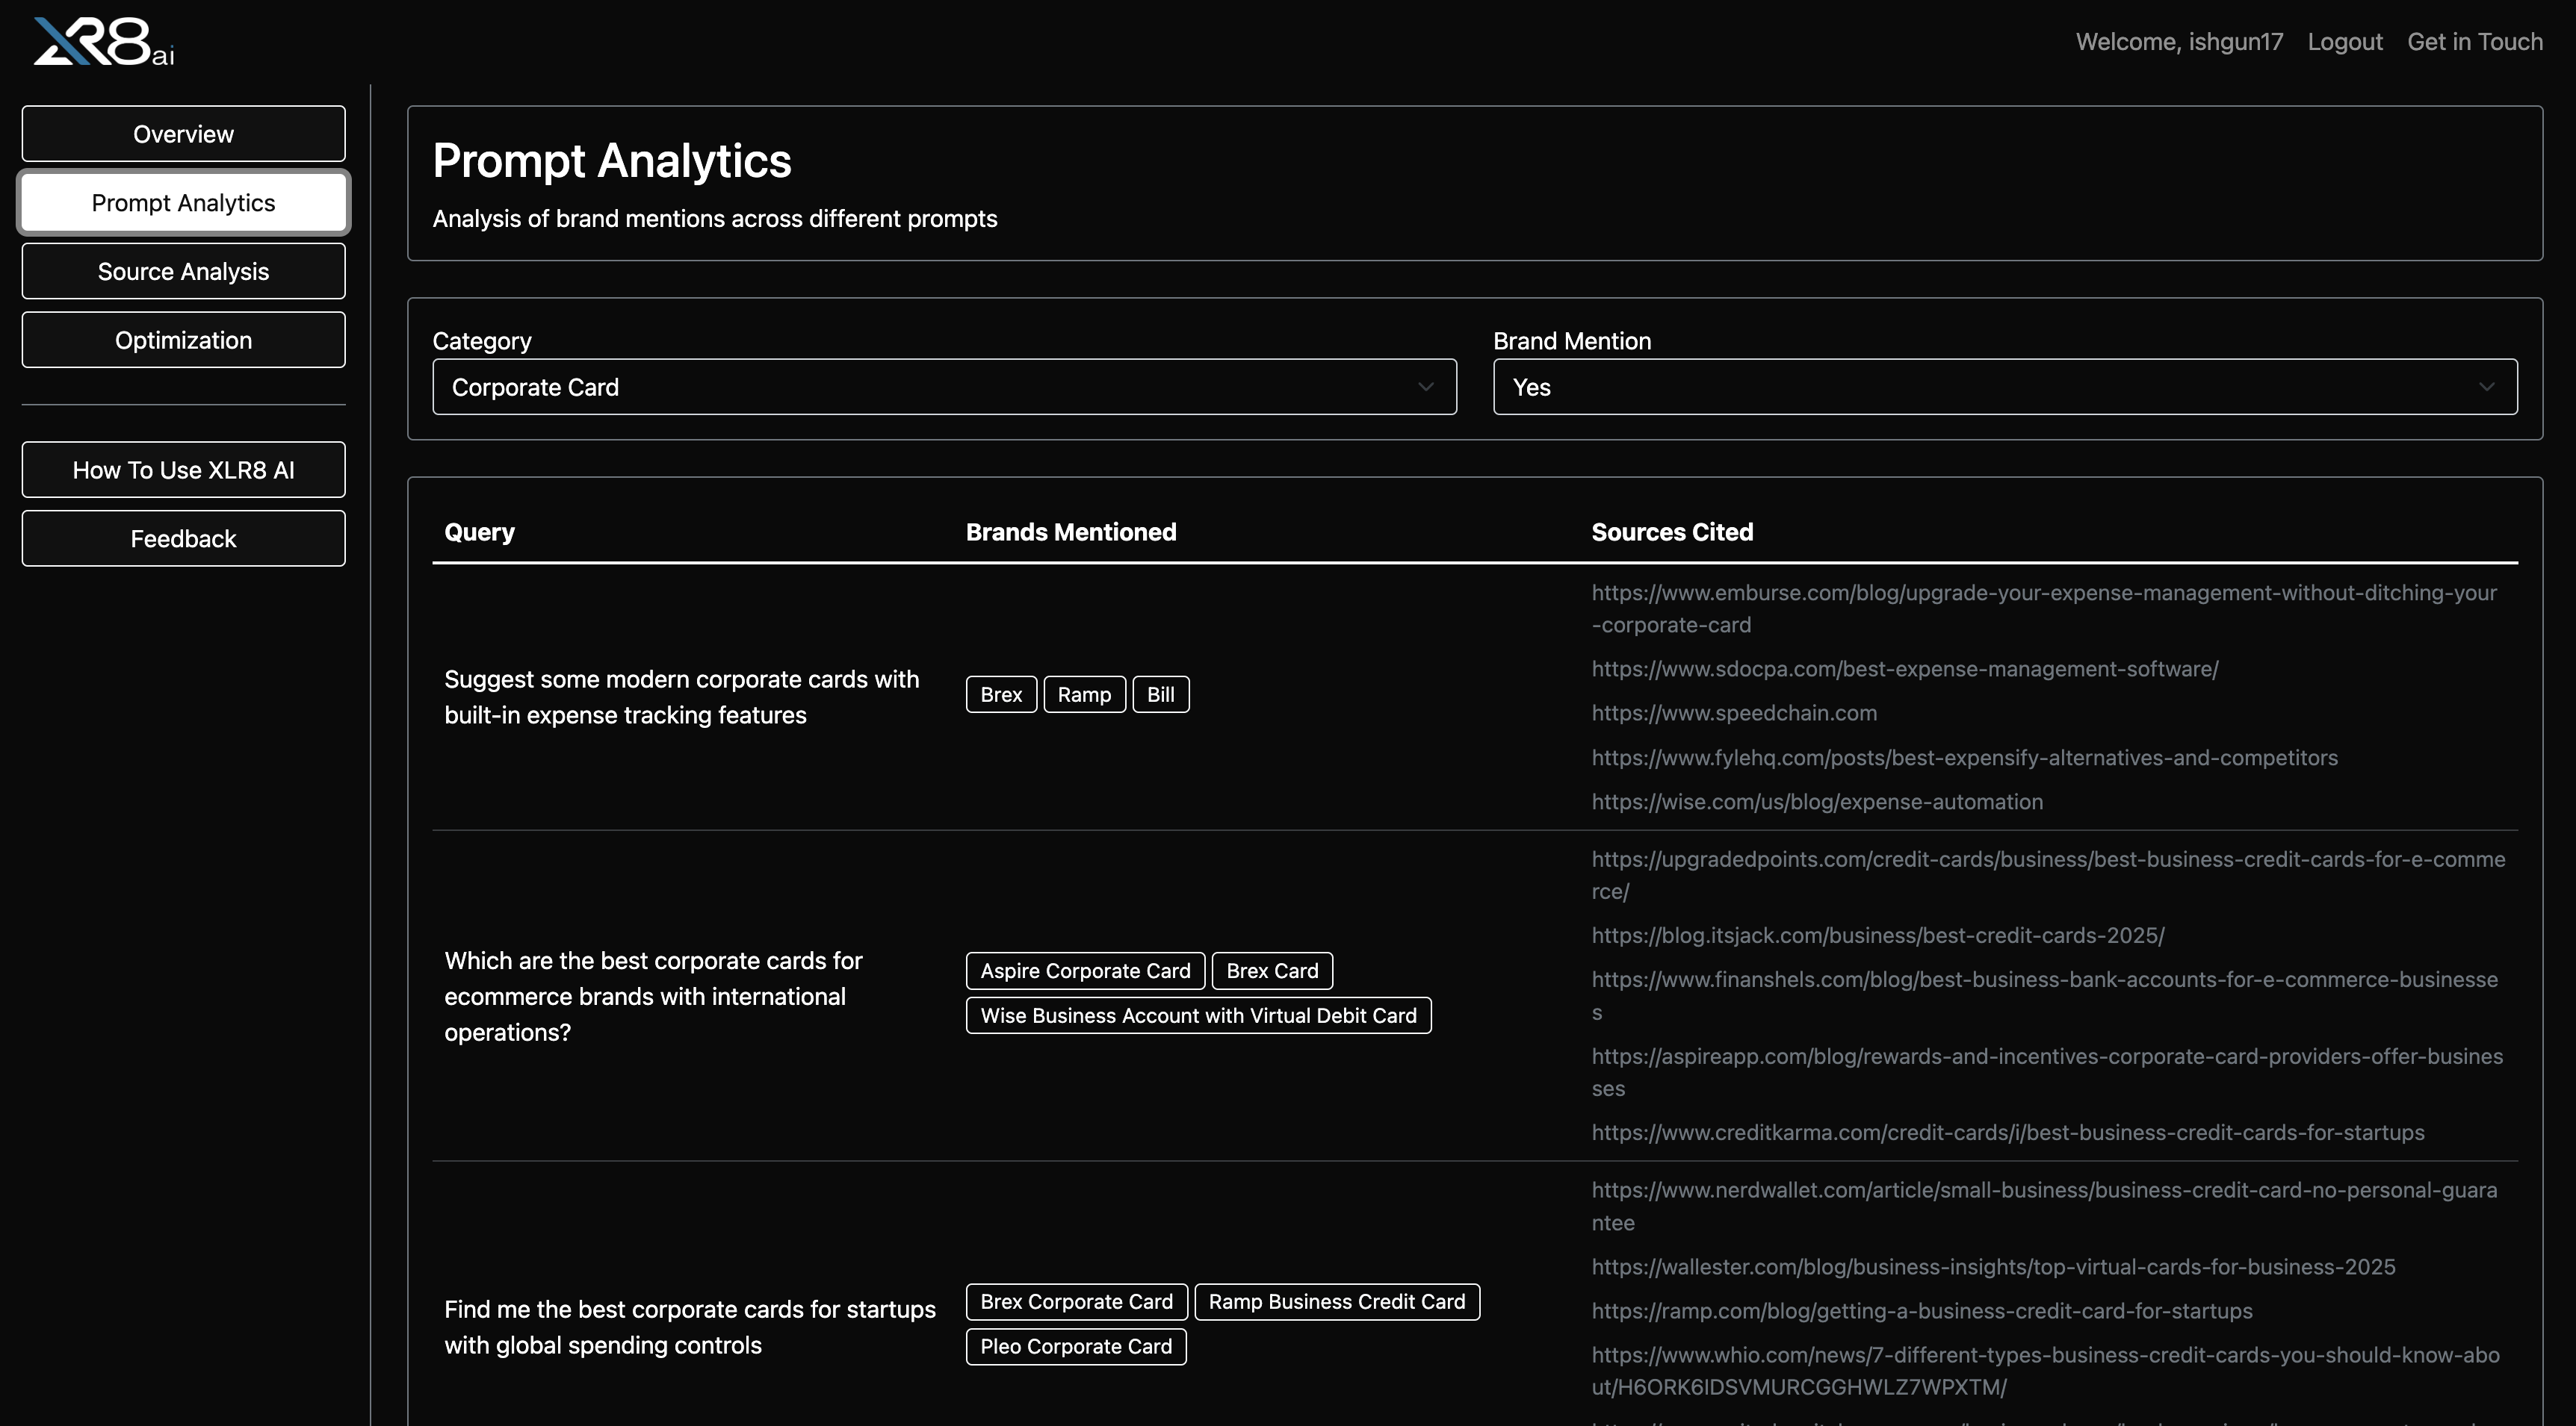Open the fylehq.com expensify alternatives link
Image resolution: width=2576 pixels, height=1426 pixels.
tap(1964, 758)
